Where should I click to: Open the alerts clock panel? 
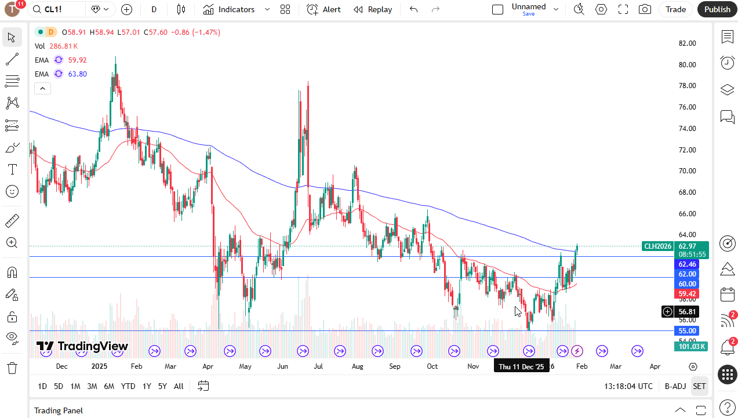point(727,63)
